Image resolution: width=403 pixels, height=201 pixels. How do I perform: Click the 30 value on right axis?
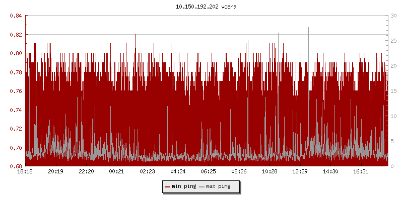pos(393,16)
